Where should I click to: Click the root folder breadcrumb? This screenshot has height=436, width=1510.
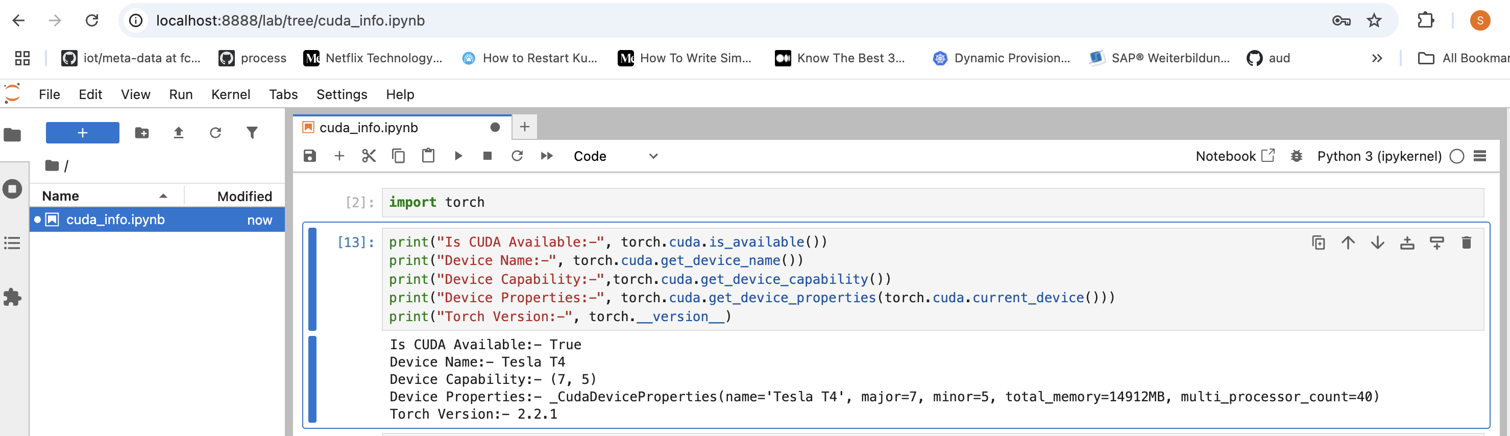(52, 166)
